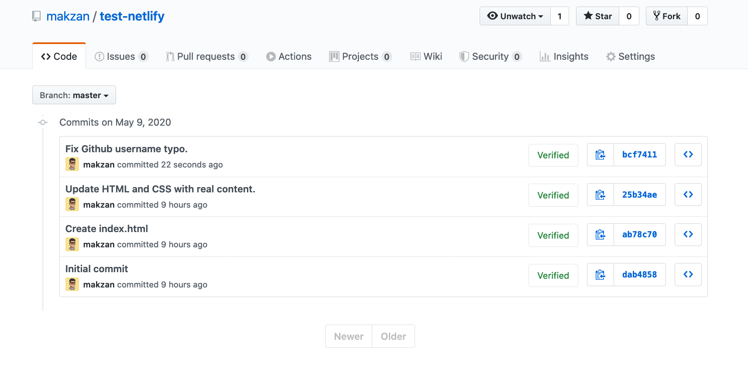748x383 pixels.
Task: View the Insights tab
Action: tap(564, 56)
